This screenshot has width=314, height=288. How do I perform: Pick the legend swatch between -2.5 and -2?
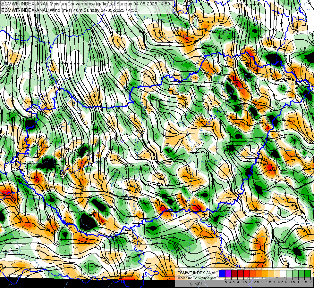(x=259, y=274)
